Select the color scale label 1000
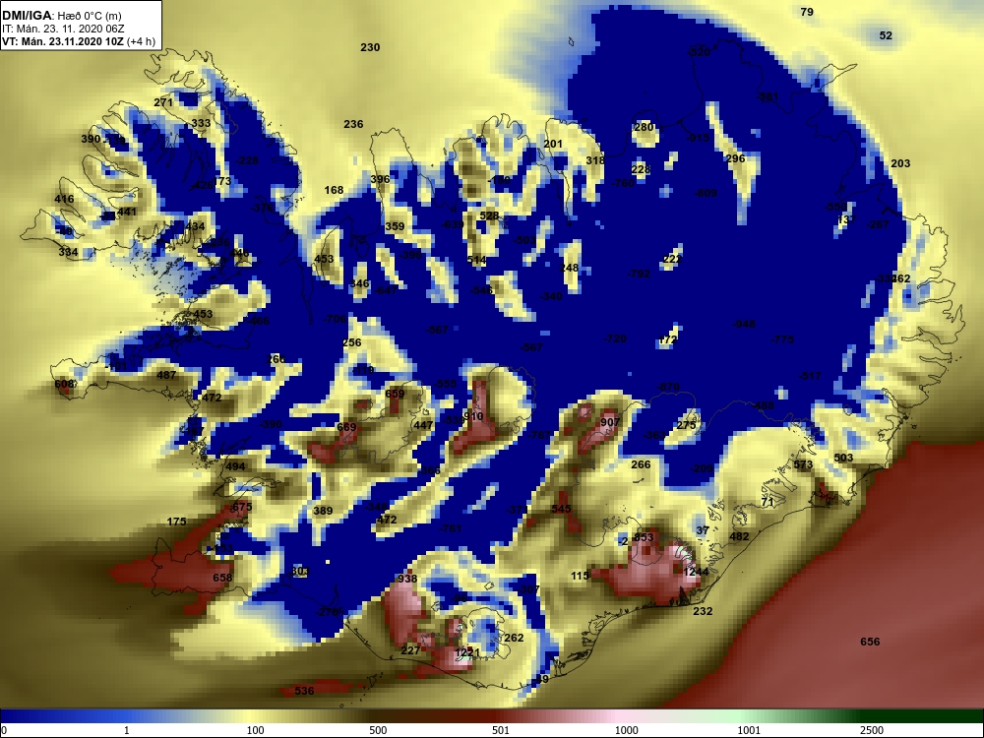Screen dimensions: 984x738 tap(626, 730)
